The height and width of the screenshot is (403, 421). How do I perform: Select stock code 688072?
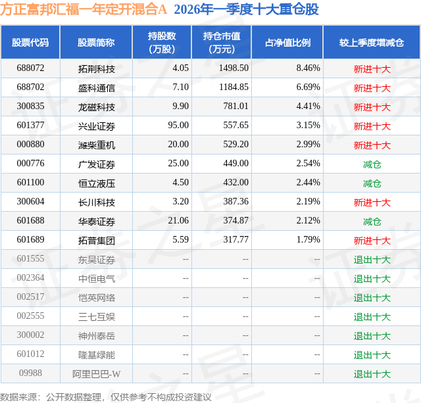tap(30, 68)
